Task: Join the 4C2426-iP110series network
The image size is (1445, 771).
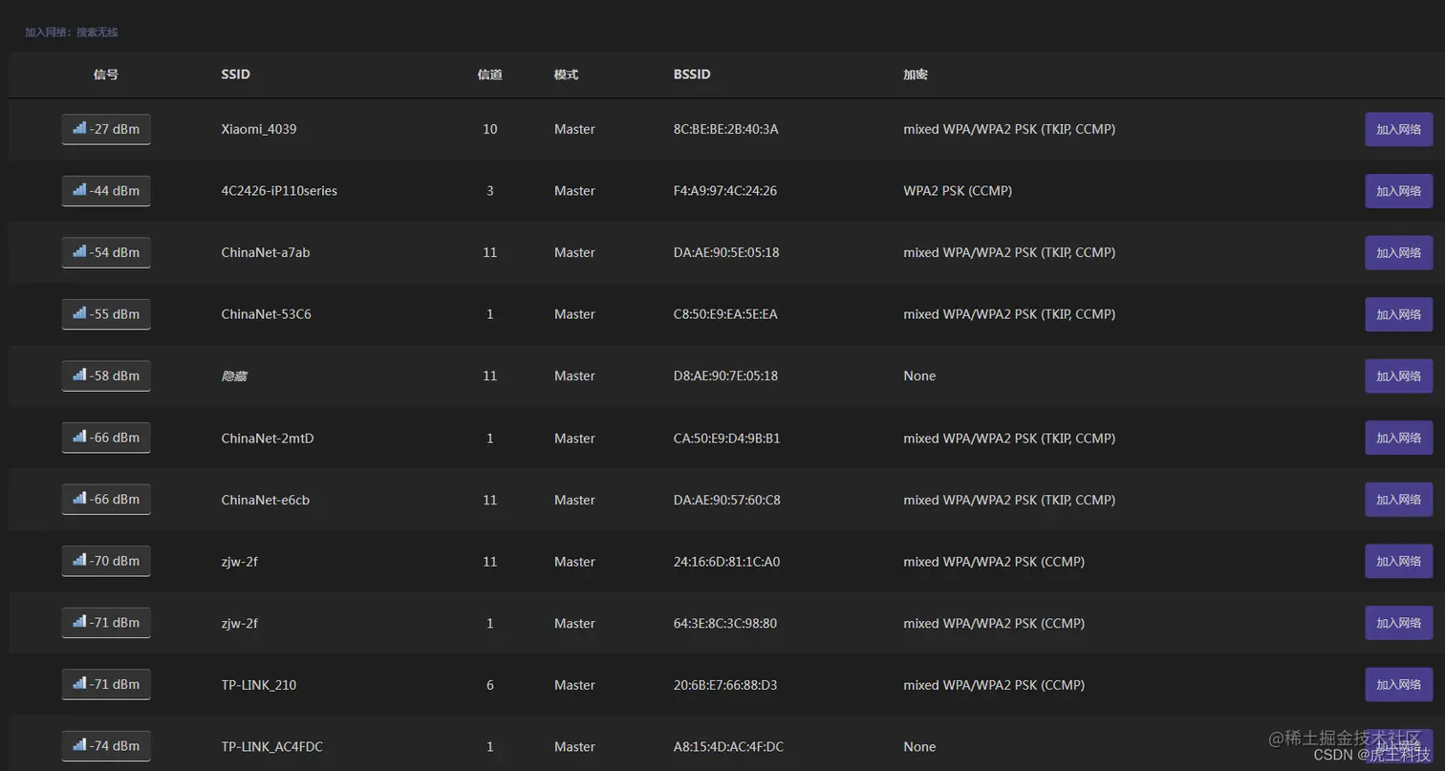Action: pos(1398,191)
